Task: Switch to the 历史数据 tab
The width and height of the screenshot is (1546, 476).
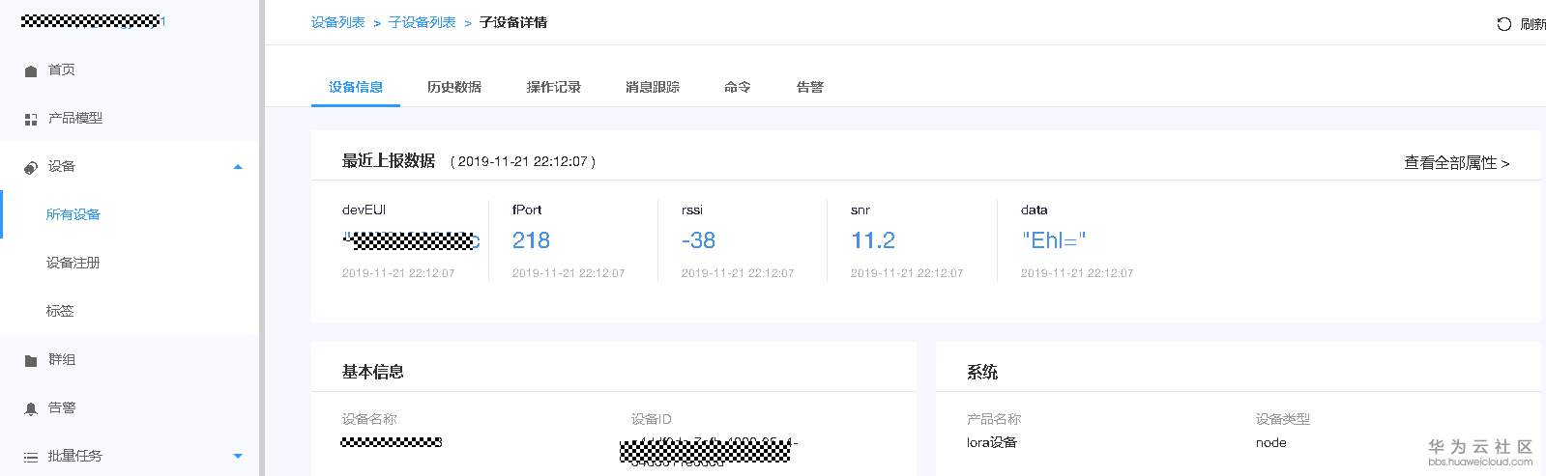Action: pos(454,87)
